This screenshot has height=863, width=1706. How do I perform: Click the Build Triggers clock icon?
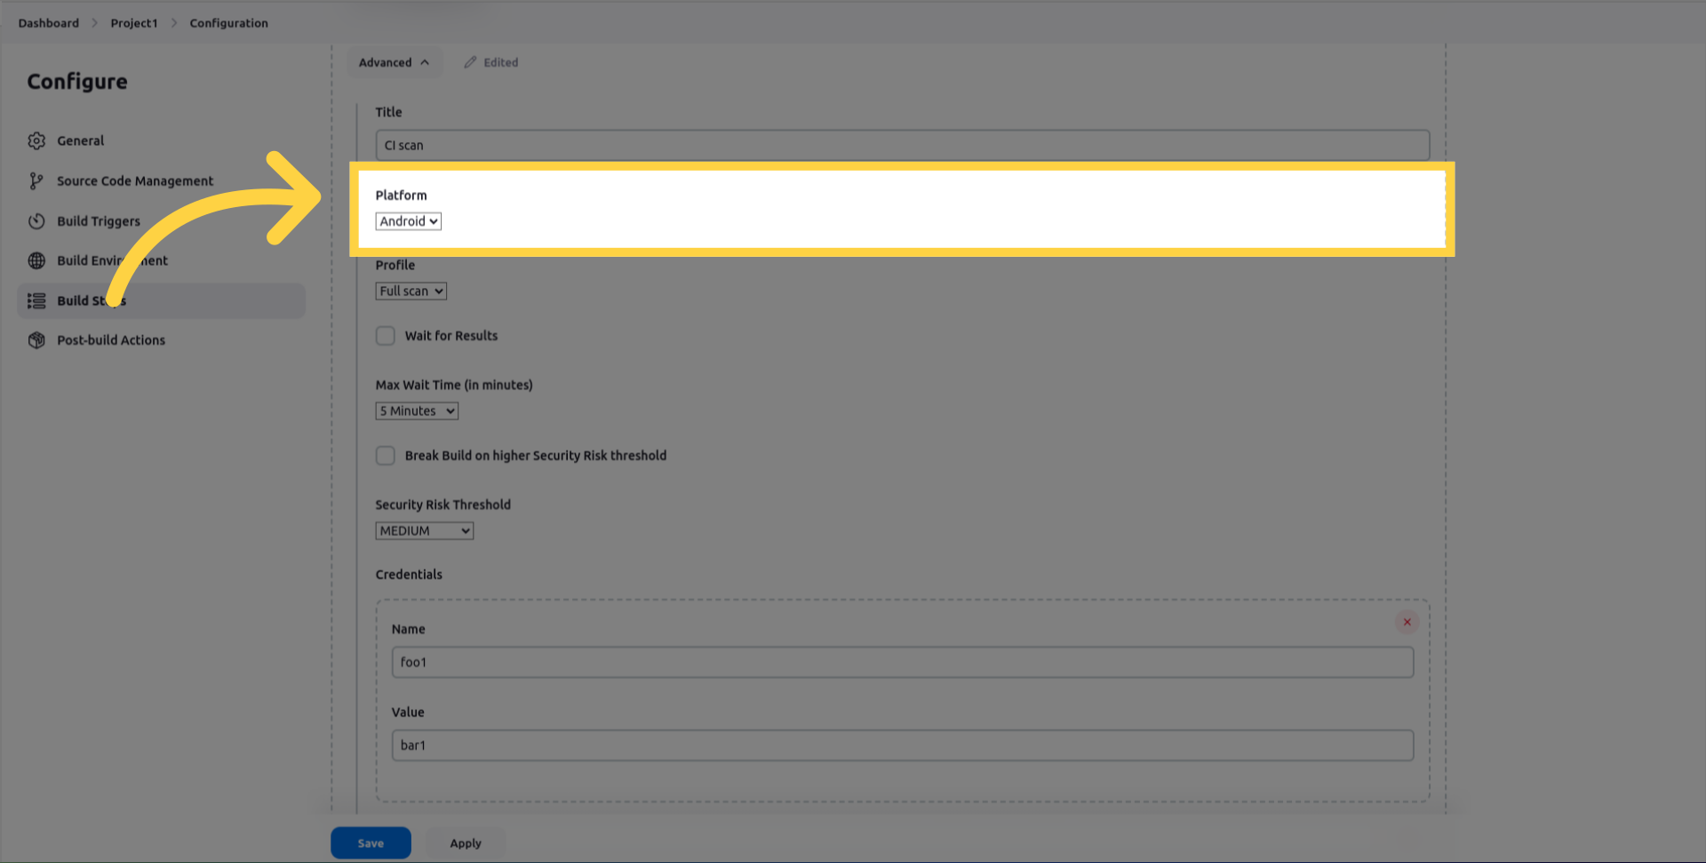point(36,221)
